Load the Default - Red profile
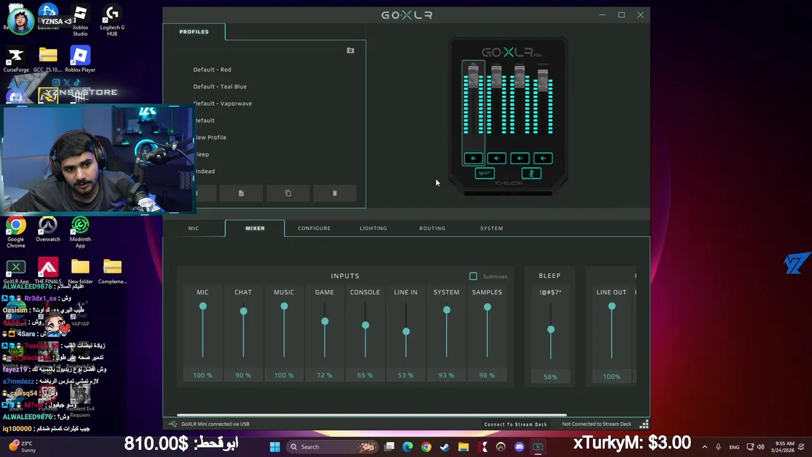 [x=212, y=70]
